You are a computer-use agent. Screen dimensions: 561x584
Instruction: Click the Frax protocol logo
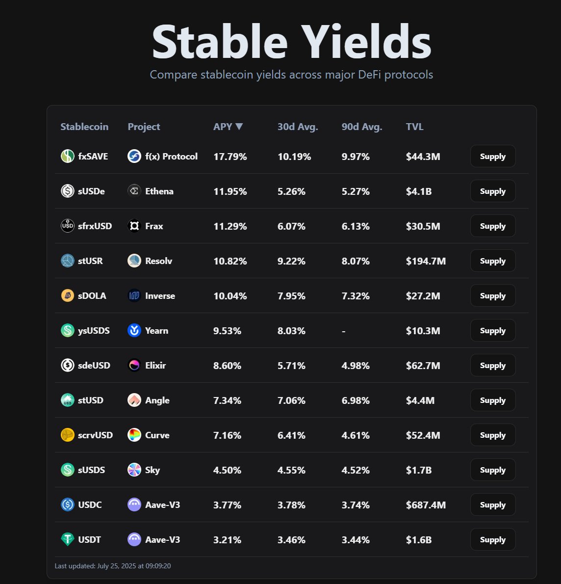[x=134, y=226]
